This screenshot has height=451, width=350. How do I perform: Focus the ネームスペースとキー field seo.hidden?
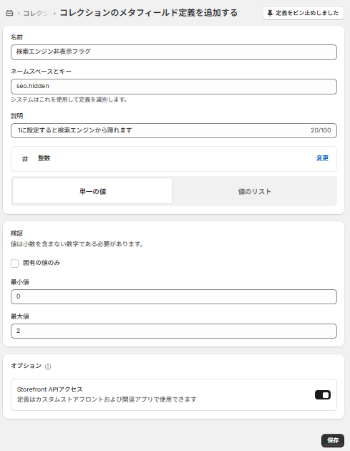[174, 87]
